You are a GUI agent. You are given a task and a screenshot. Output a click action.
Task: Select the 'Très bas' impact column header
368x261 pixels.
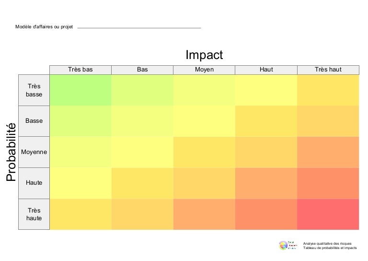click(80, 70)
